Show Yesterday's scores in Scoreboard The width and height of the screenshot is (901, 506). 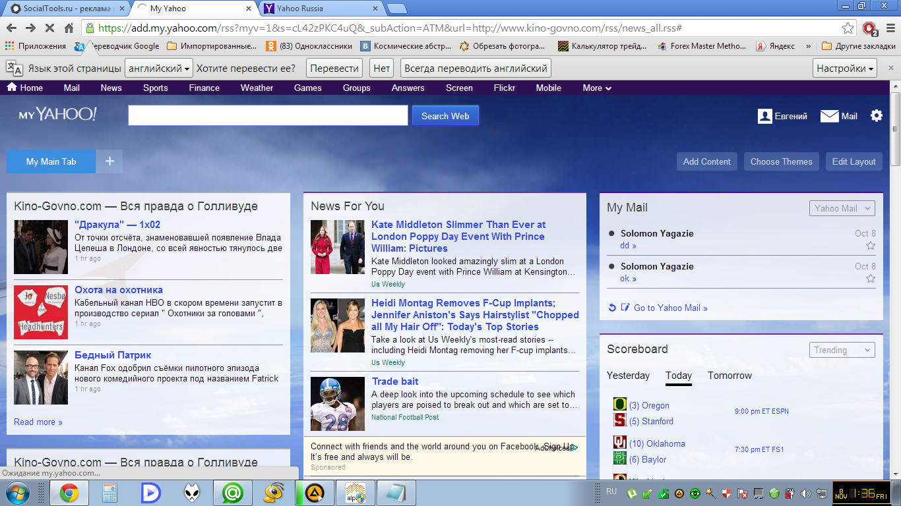coord(628,376)
